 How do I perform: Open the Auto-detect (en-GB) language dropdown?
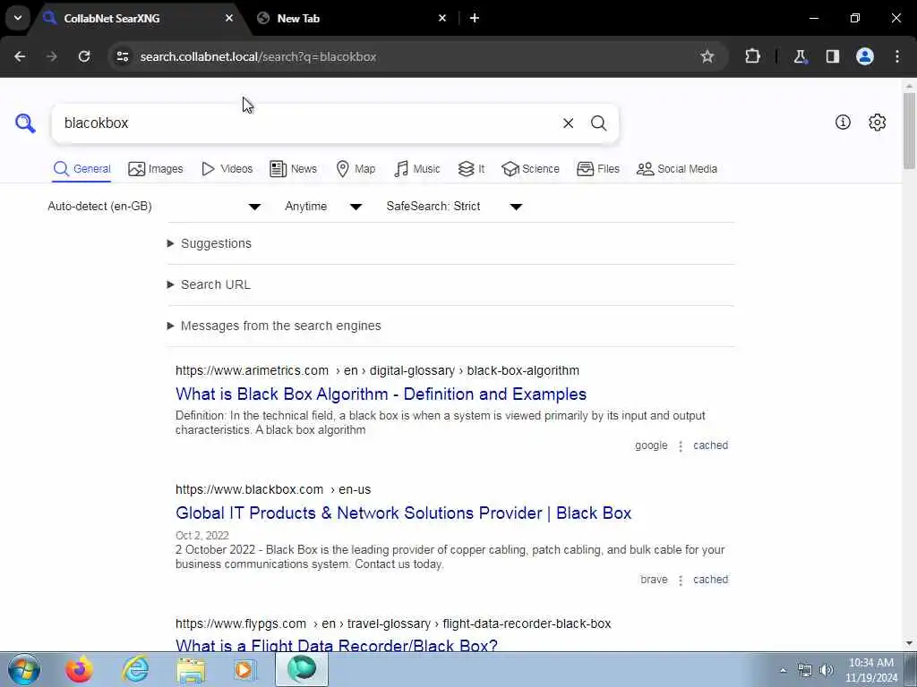pyautogui.click(x=154, y=207)
